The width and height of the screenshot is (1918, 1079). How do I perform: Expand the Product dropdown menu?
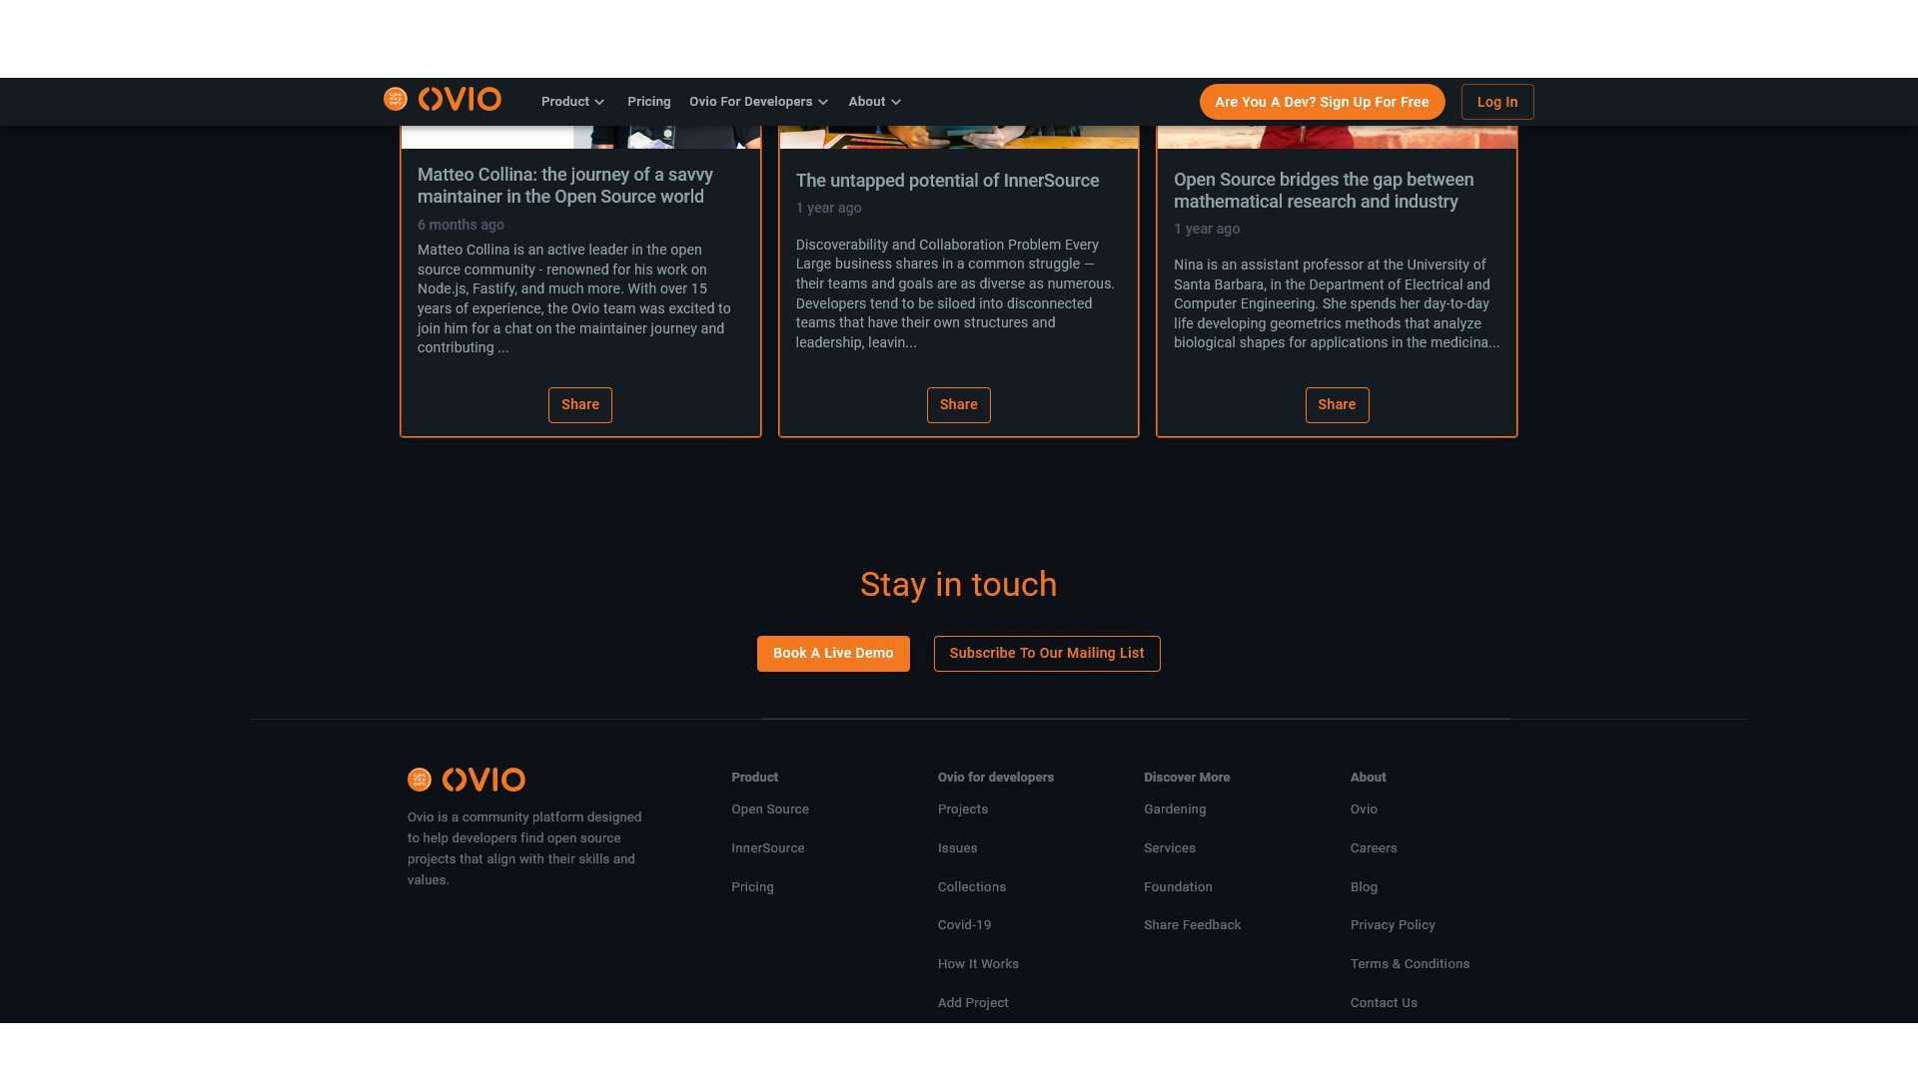click(572, 102)
